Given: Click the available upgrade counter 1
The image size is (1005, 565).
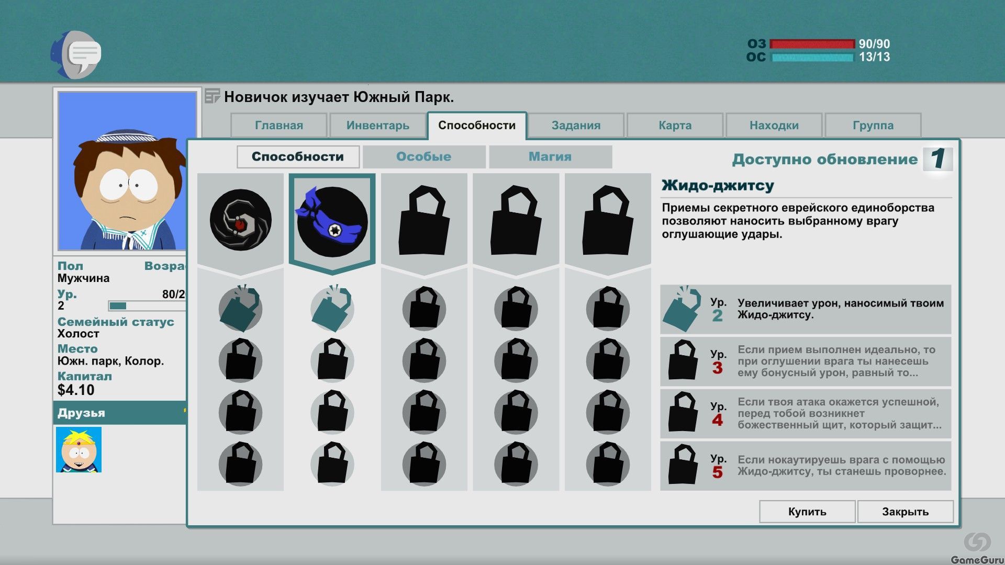Looking at the screenshot, I should click(937, 159).
